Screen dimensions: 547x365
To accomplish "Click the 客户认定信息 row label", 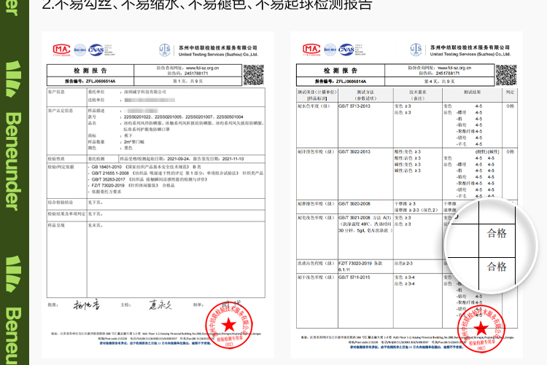I will click(61, 111).
